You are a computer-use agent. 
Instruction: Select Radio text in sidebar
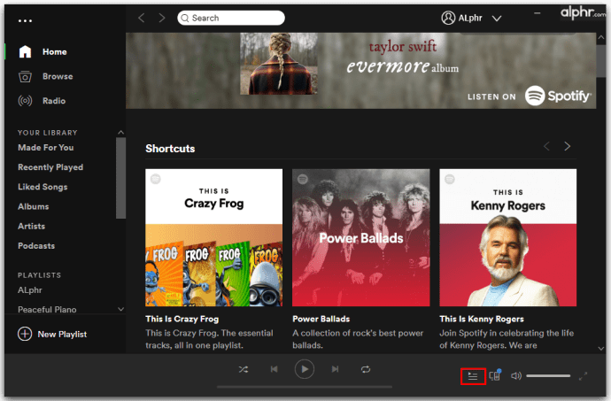[54, 101]
